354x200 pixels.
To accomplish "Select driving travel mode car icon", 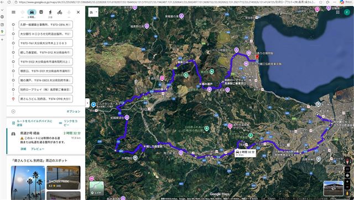I will (32, 12).
